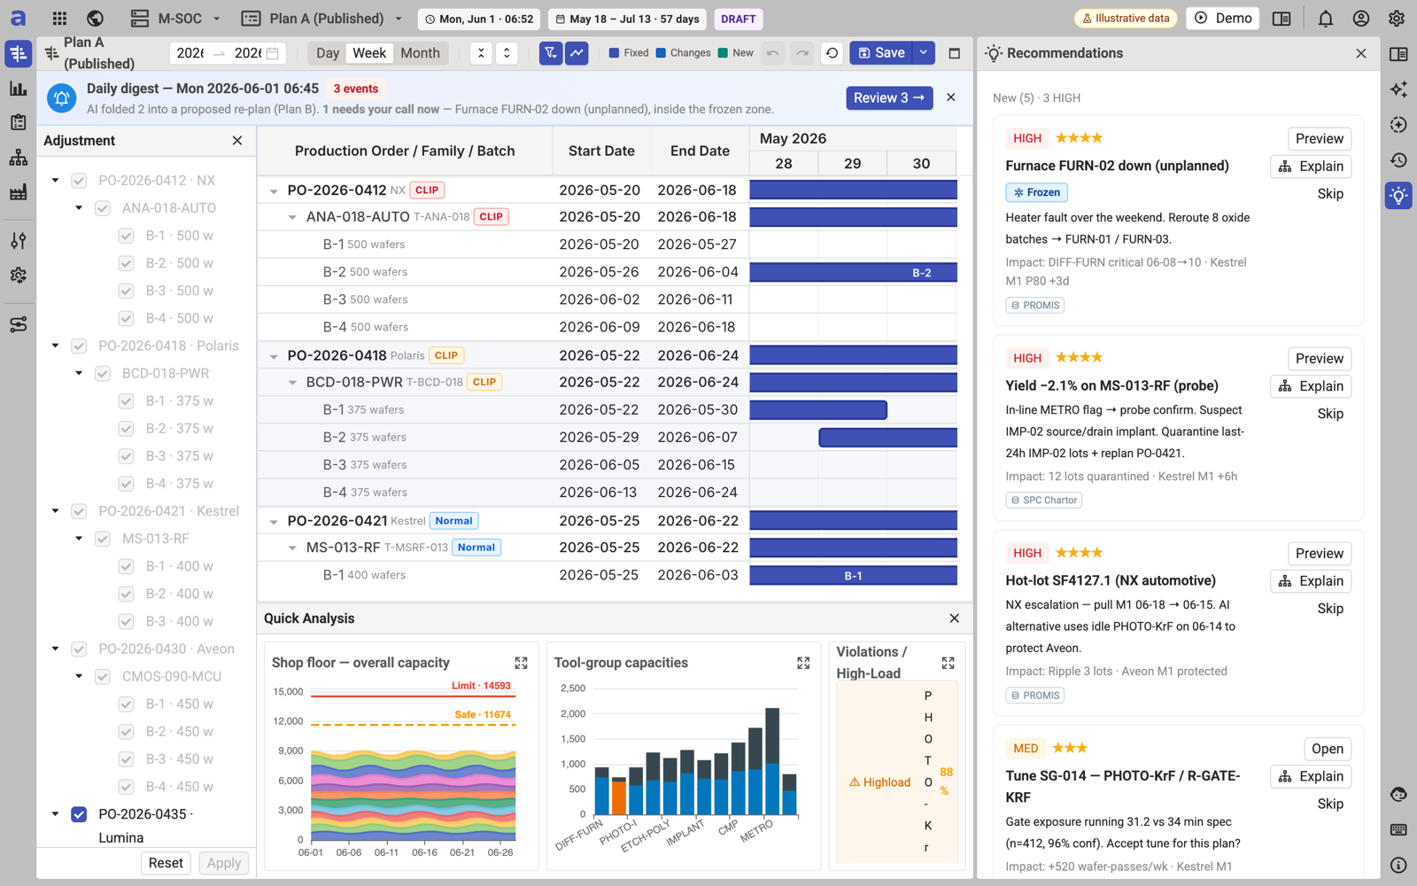Toggle BCD-018-PWR checkbox in Adjustment
The height and width of the screenshot is (886, 1417).
click(103, 374)
